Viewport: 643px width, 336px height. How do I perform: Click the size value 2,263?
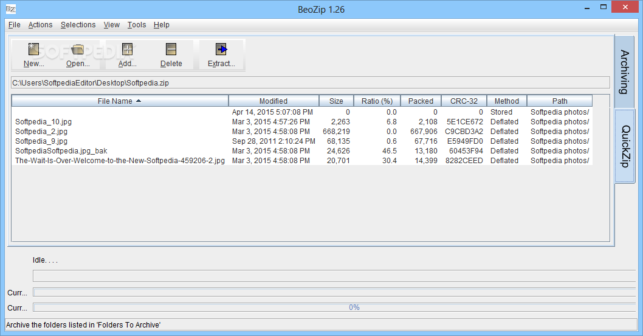pos(340,121)
